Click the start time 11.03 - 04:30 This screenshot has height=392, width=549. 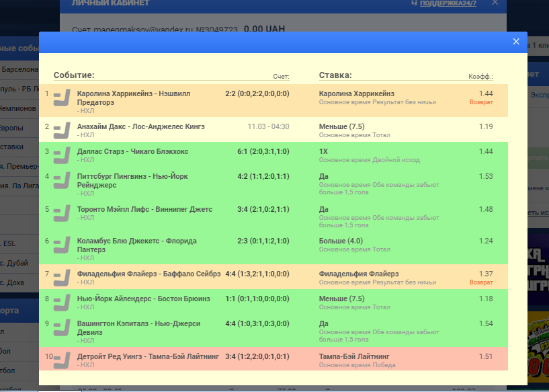pyautogui.click(x=268, y=126)
